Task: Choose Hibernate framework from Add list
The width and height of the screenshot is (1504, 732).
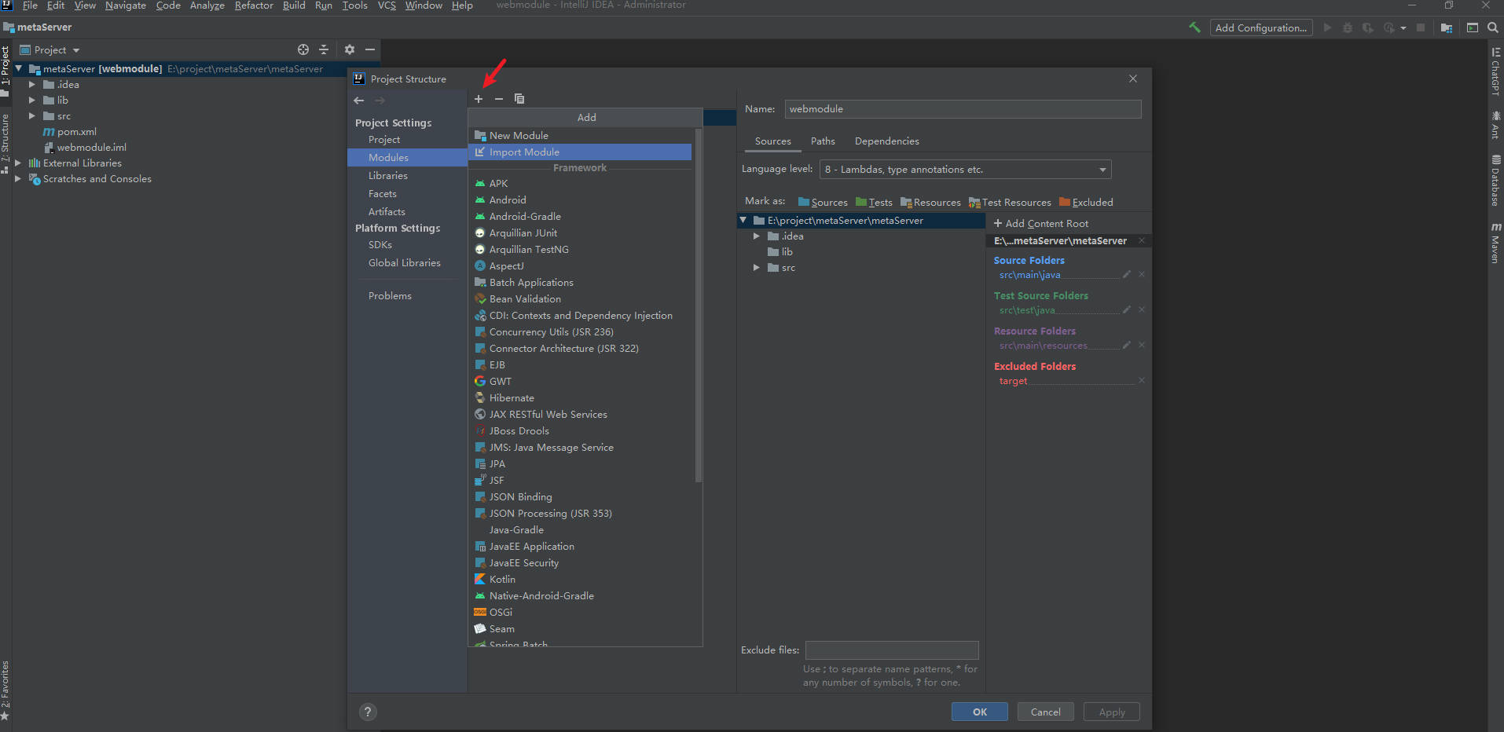Action: coord(580,397)
